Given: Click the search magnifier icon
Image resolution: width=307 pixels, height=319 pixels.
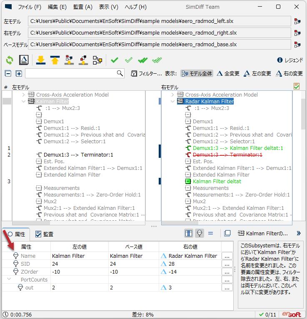Looking at the screenshot, I should (120, 73).
